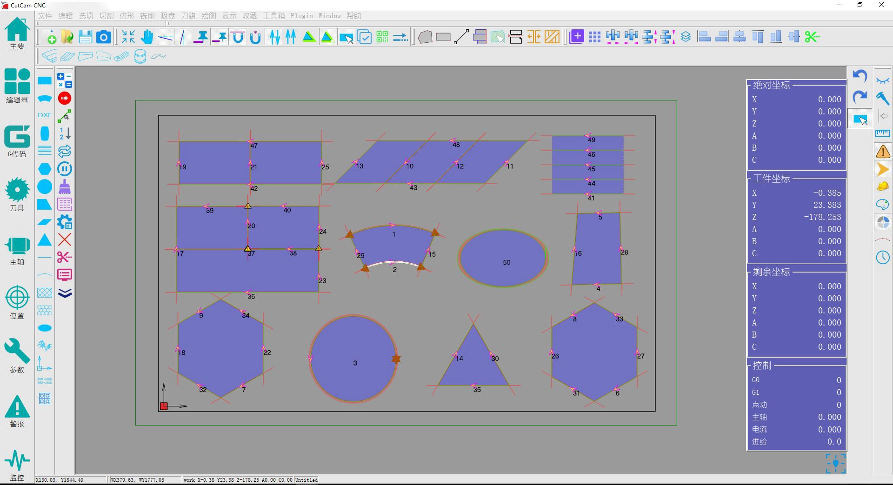Viewport: 893px width, 485px height.
Task: Select the hand pan tool
Action: (147, 37)
